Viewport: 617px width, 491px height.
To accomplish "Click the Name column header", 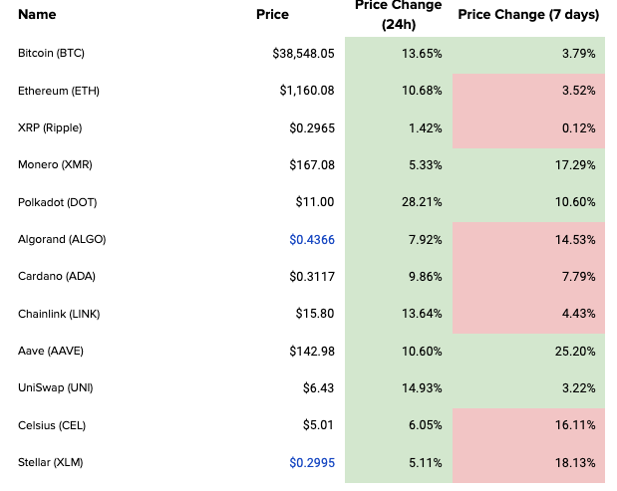I will click(37, 15).
